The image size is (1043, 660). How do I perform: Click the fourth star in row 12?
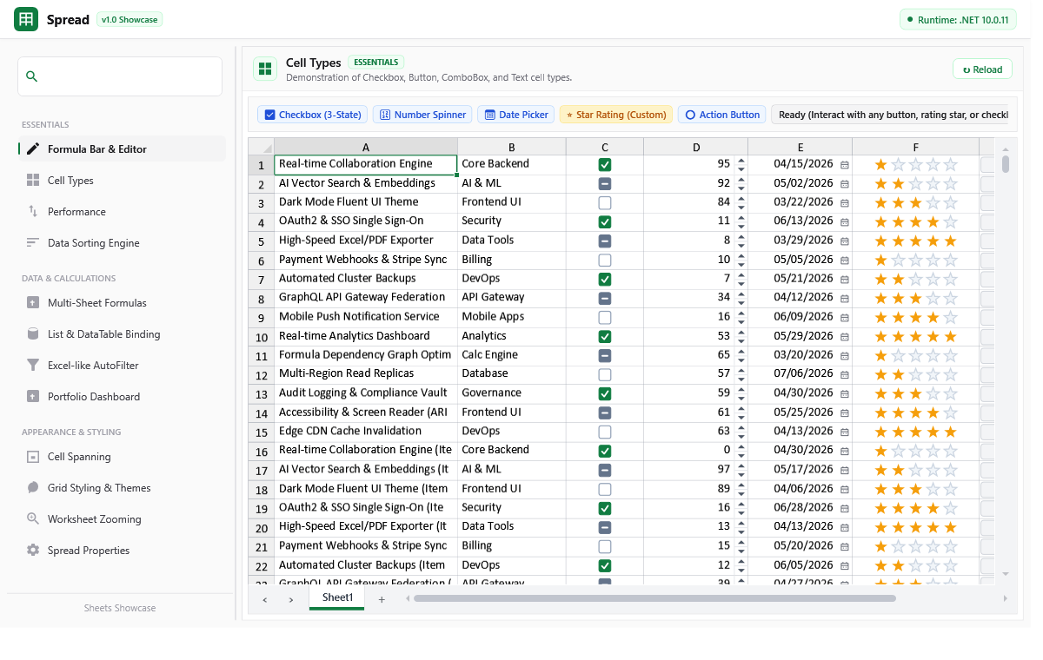[933, 374]
